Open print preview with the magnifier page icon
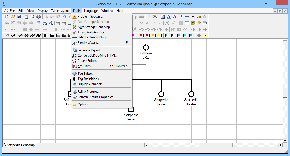290x156 pixels. [33, 16]
